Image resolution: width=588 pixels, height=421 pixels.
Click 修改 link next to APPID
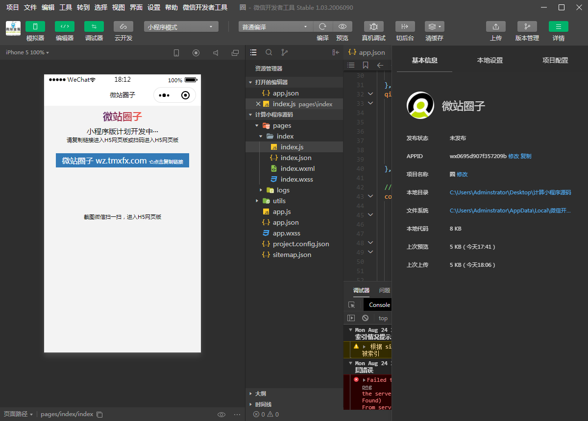point(514,156)
